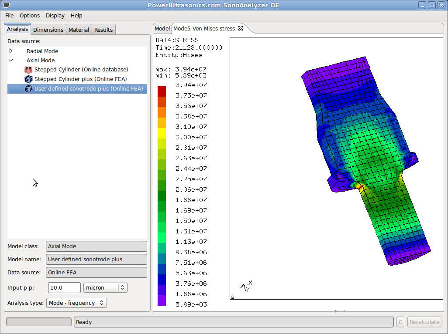Click the progress bar in the status area
This screenshot has width=448, height=334.
click(39, 322)
